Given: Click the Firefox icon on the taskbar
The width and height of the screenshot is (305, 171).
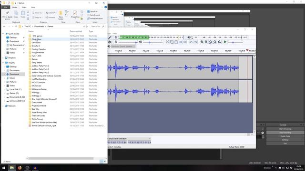Looking at the screenshot, I should [20, 168].
